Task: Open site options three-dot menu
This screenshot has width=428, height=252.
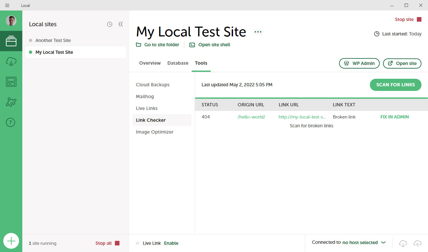Action: click(258, 32)
